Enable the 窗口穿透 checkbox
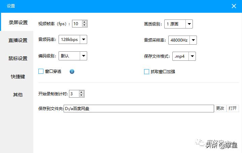Viewport: 242px width, 153px height. (41, 71)
